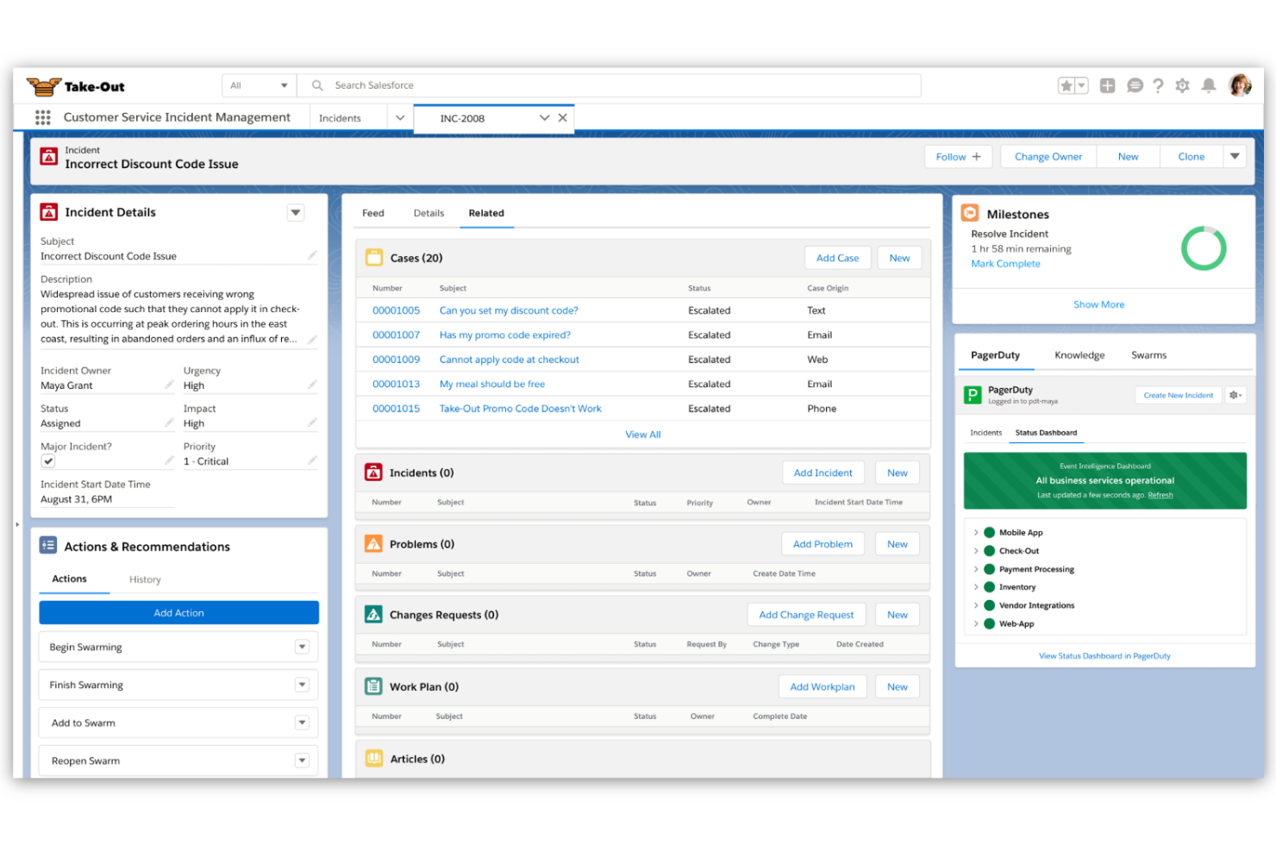Open the Incident Details panel menu arrow

click(x=296, y=213)
